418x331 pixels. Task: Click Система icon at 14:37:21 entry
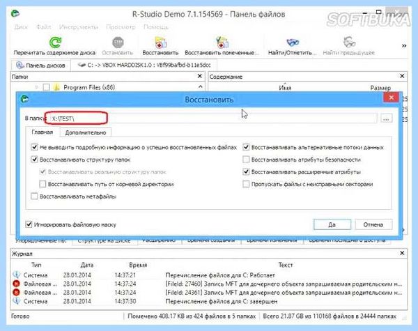pyautogui.click(x=17, y=275)
